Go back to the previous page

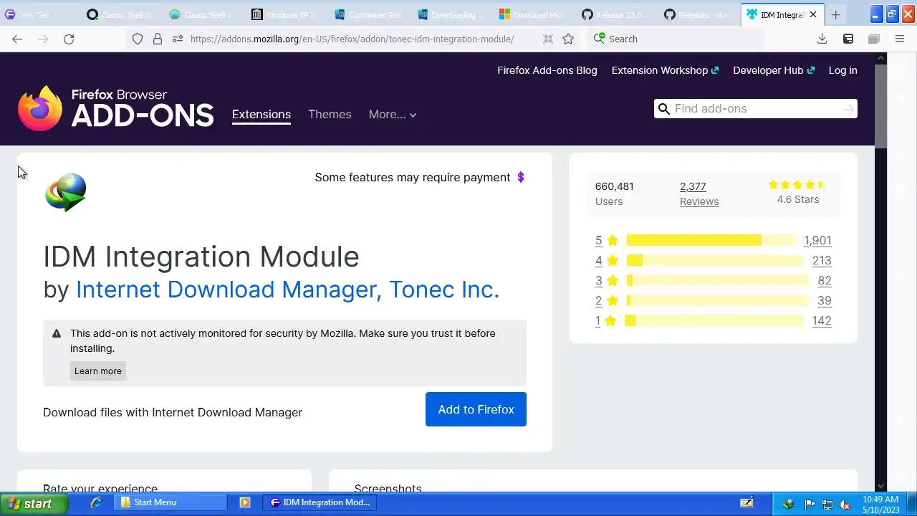17,39
